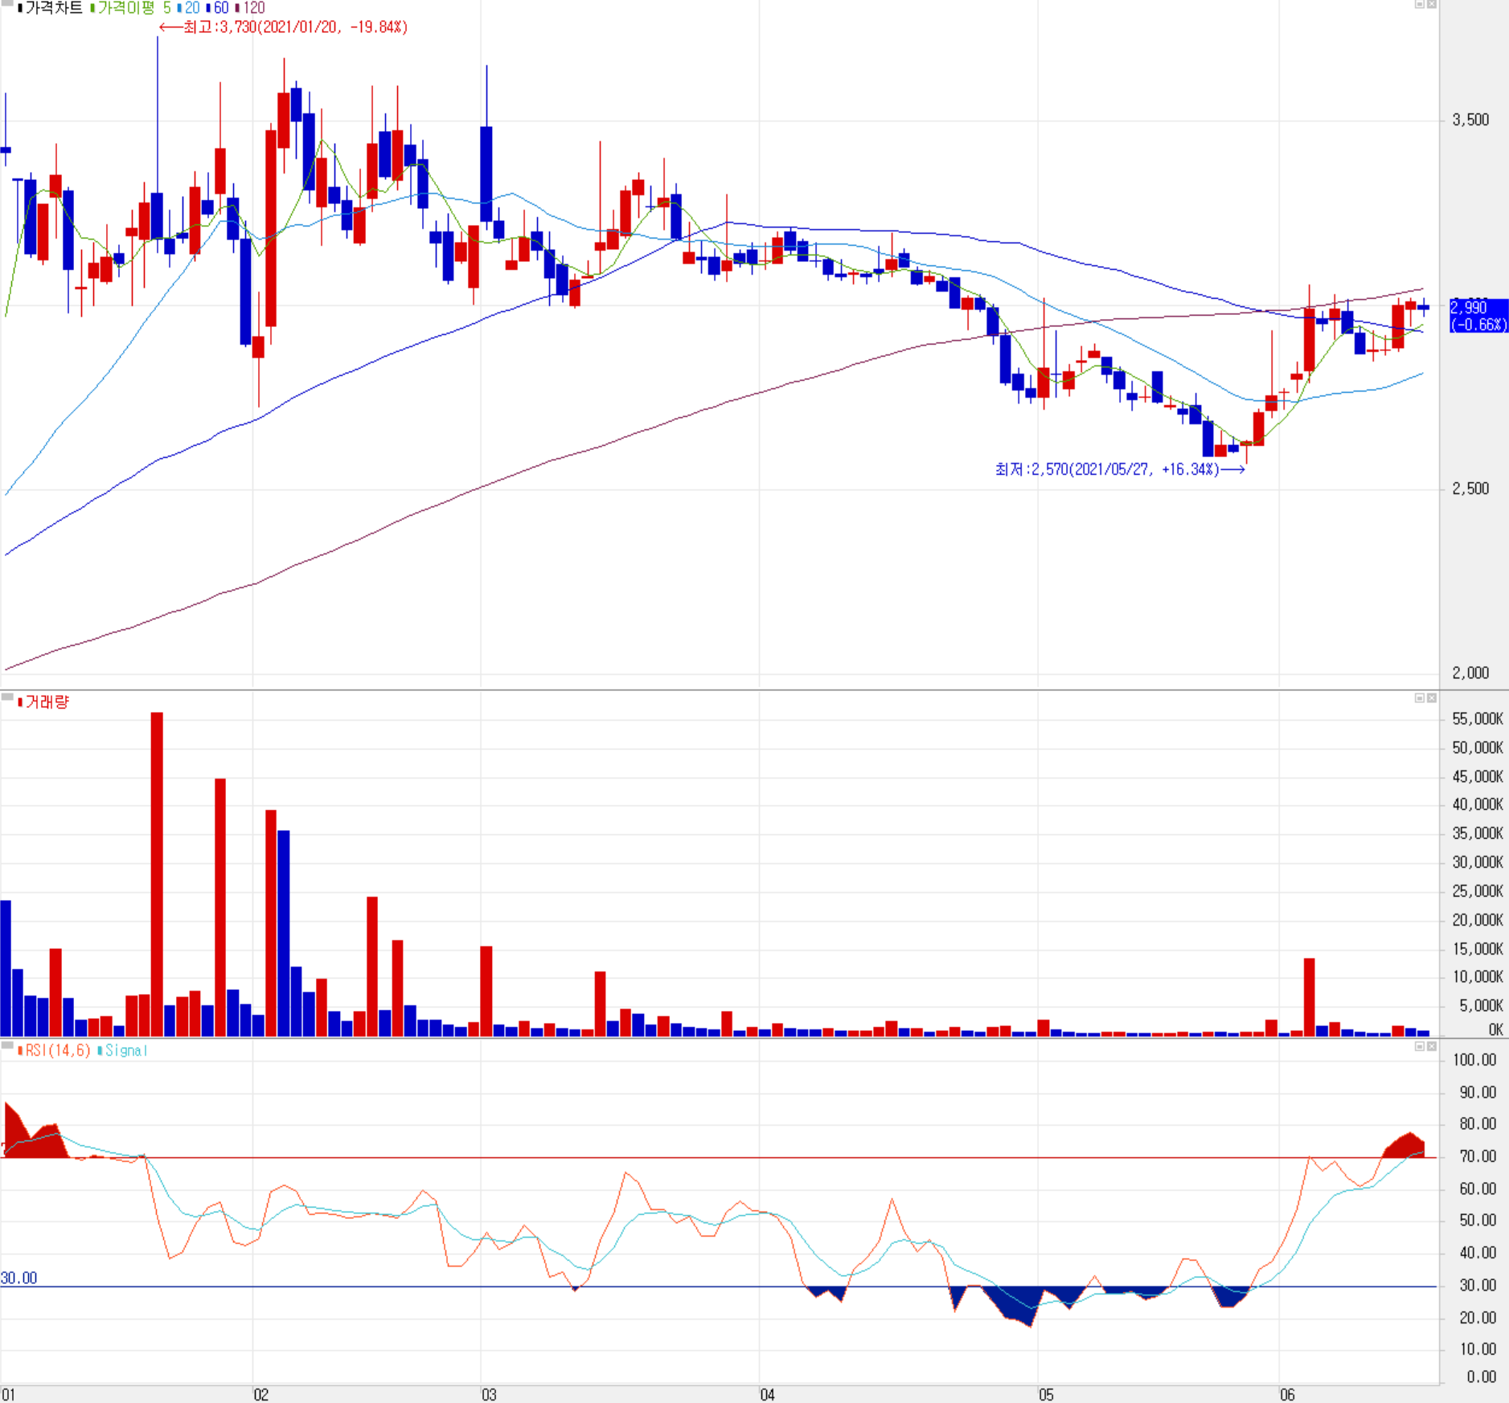The width and height of the screenshot is (1509, 1403).
Task: Click the 2,000 price axis label
Action: pyautogui.click(x=1470, y=673)
